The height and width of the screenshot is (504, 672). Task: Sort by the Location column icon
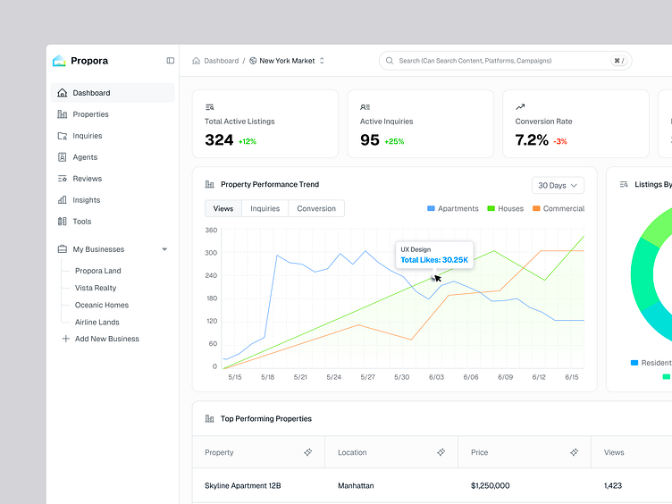click(441, 452)
